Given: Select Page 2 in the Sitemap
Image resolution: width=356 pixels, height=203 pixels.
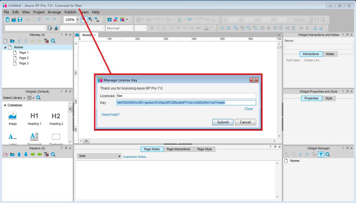Looking at the screenshot, I should 24,58.
